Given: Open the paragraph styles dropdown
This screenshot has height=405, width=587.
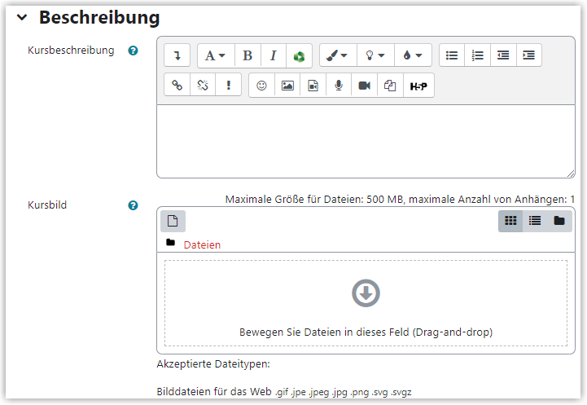Looking at the screenshot, I should click(x=216, y=56).
